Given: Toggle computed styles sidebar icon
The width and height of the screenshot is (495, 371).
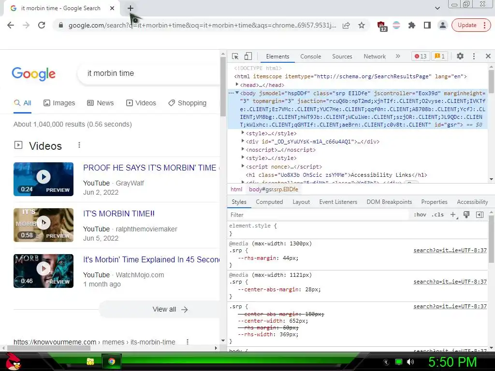Looking at the screenshot, I should point(480,215).
